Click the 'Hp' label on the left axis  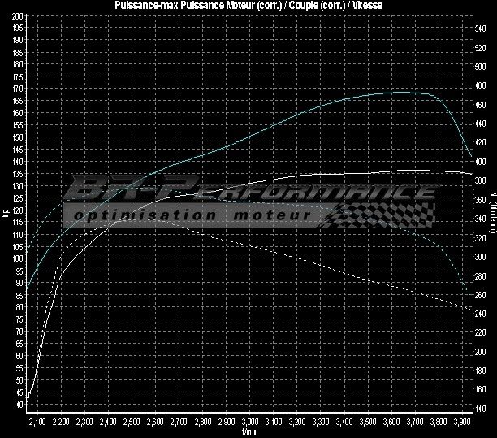[x=6, y=213]
